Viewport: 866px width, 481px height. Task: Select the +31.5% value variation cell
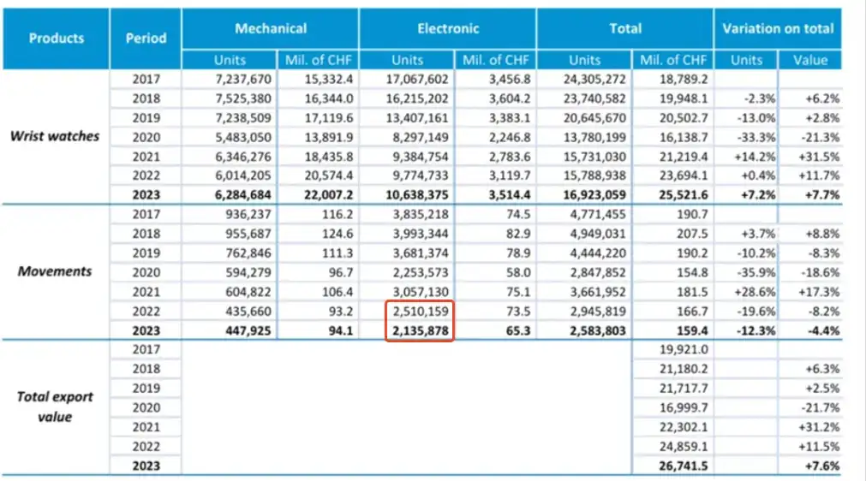pyautogui.click(x=810, y=157)
